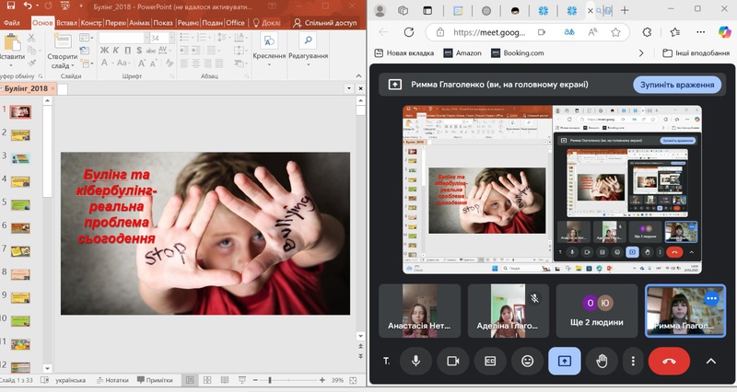
Task: Turn on captions in Meet
Action: click(x=490, y=362)
